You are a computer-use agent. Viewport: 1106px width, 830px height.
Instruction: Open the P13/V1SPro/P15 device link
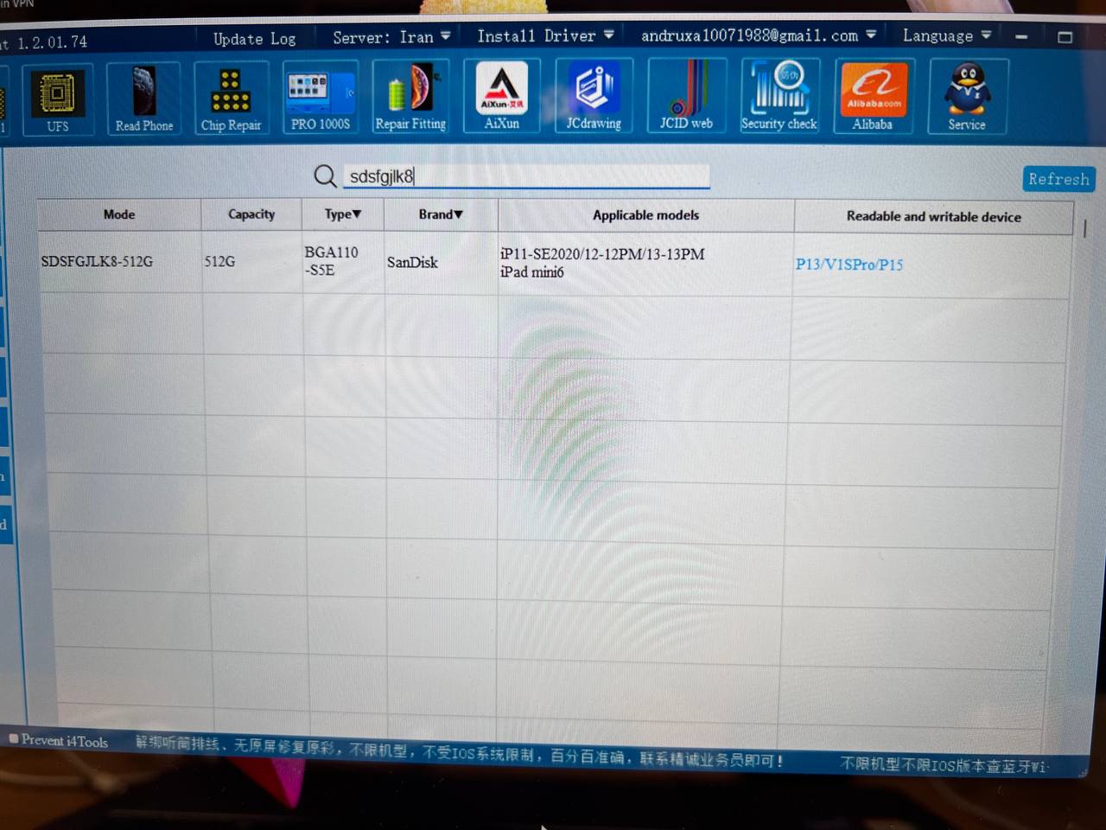tap(849, 265)
